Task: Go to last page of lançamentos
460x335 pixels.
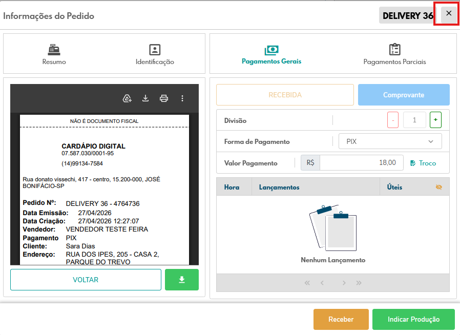Action: [359, 283]
